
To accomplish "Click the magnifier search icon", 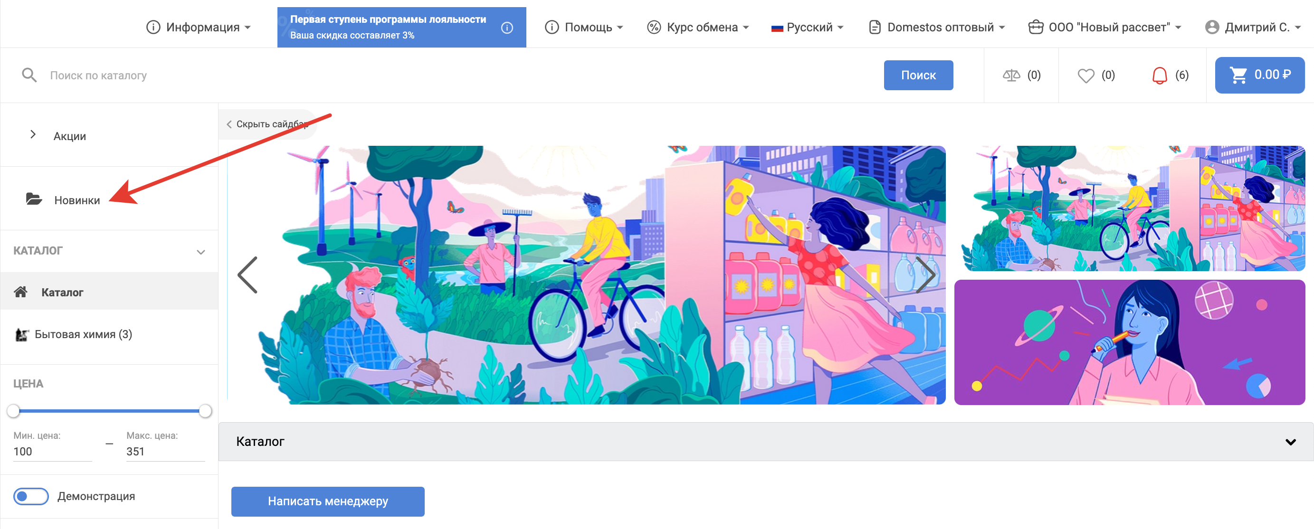I will click(x=29, y=76).
